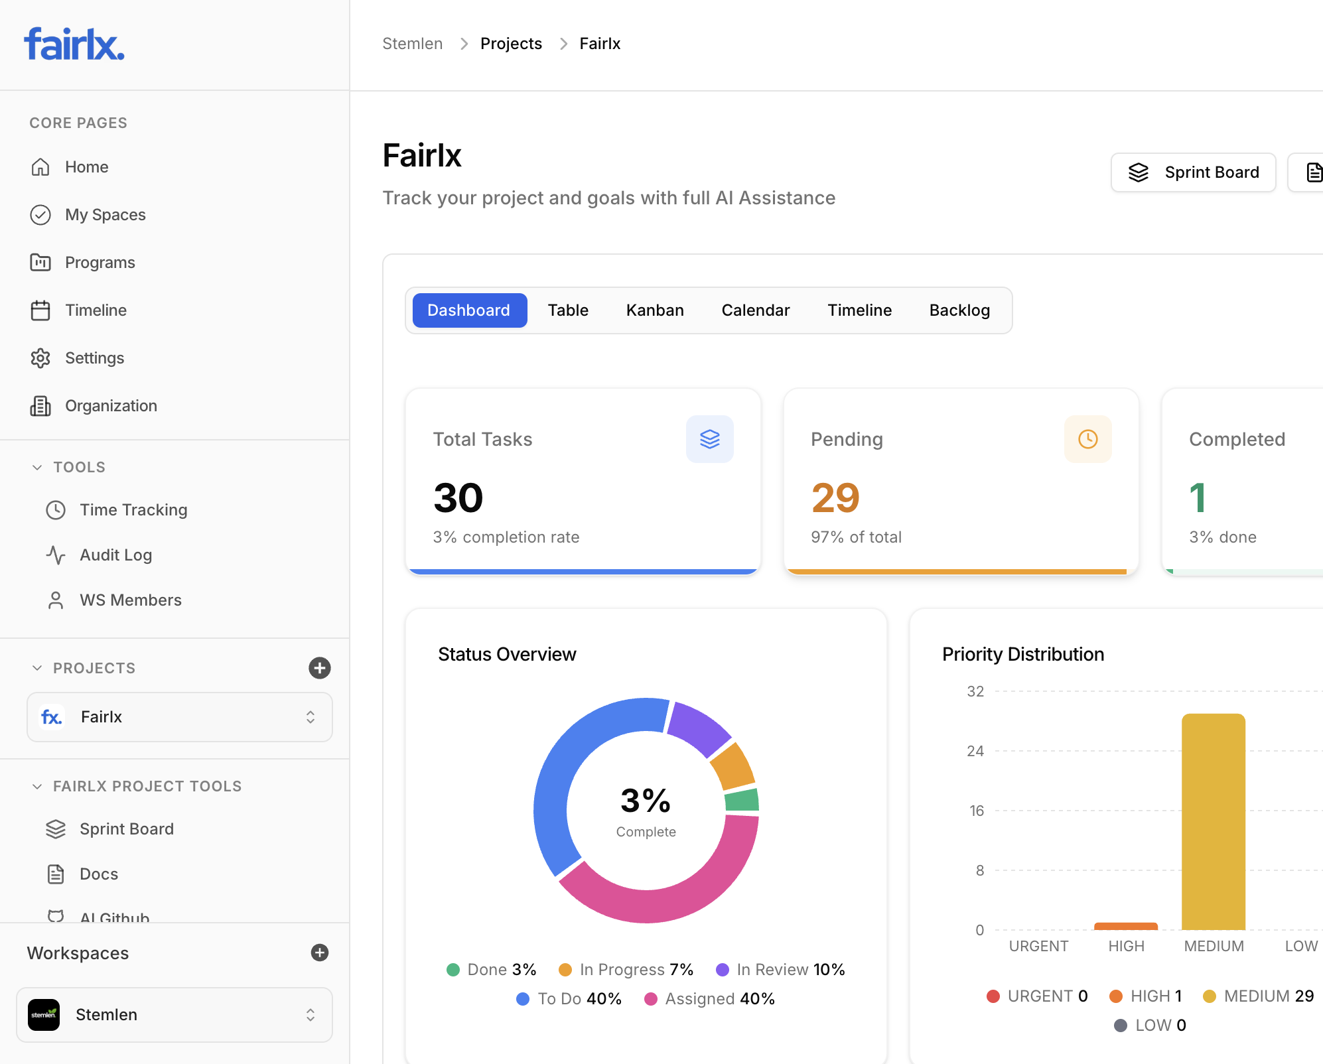Open the Programs folder icon

tap(40, 263)
